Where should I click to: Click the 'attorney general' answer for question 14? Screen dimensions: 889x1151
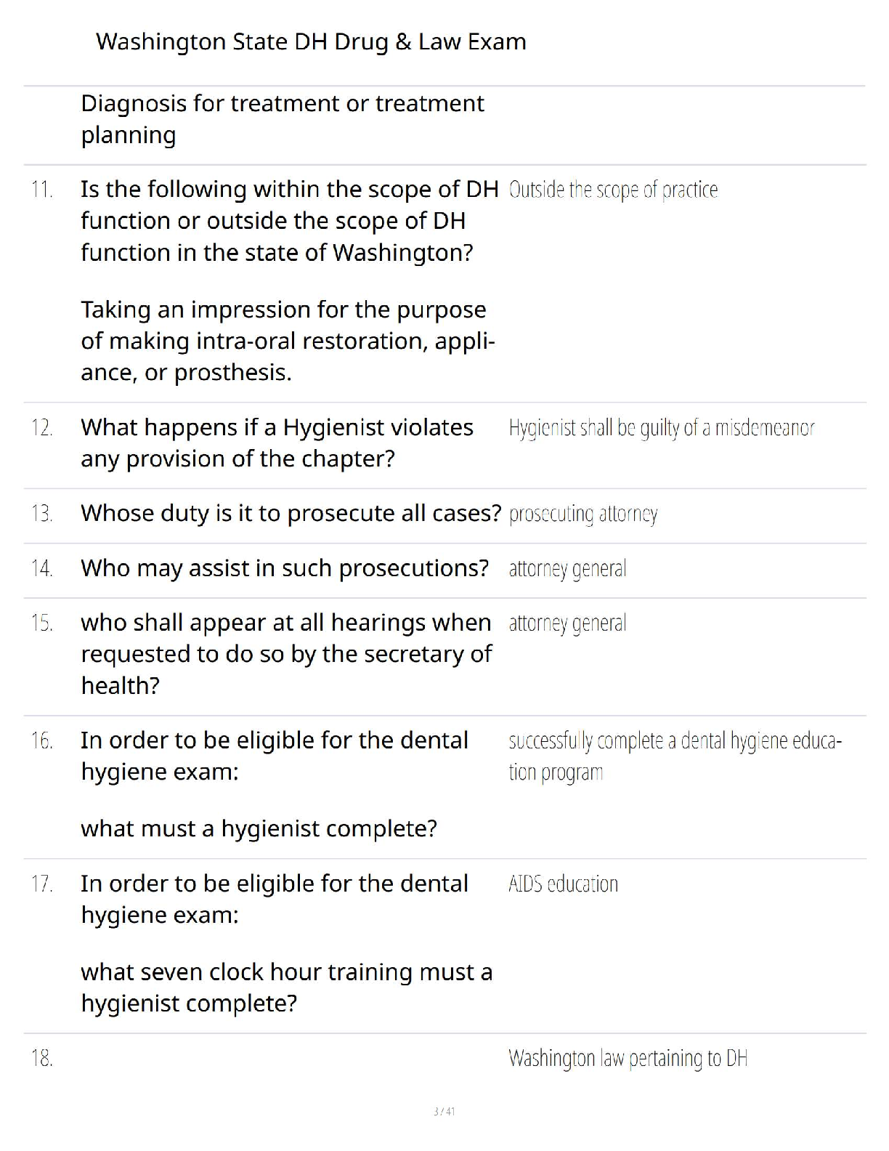tap(567, 569)
